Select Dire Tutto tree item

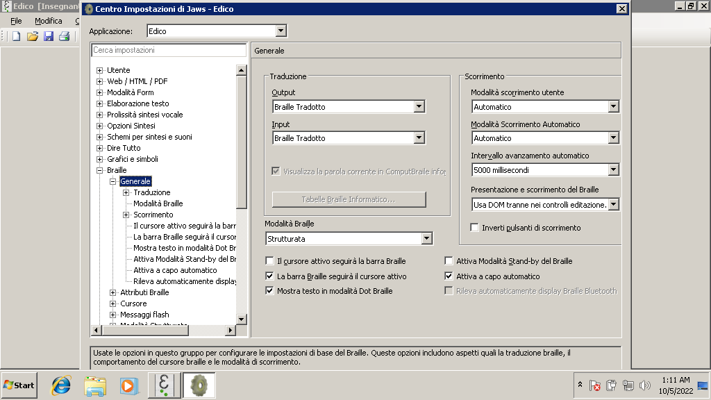124,148
